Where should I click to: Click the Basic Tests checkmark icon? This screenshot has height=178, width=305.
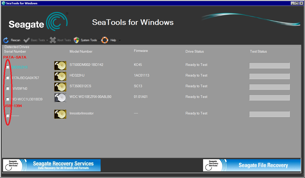(x=26, y=40)
